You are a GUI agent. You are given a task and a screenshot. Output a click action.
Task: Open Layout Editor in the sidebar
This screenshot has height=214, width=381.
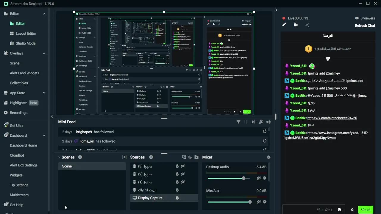(26, 34)
